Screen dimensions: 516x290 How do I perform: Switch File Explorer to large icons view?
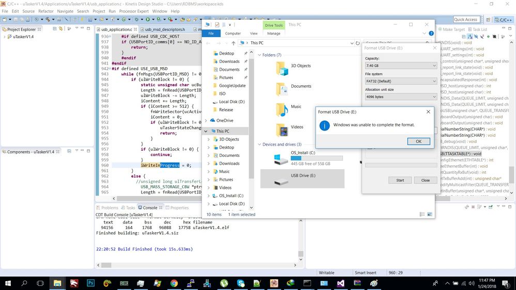click(430, 214)
